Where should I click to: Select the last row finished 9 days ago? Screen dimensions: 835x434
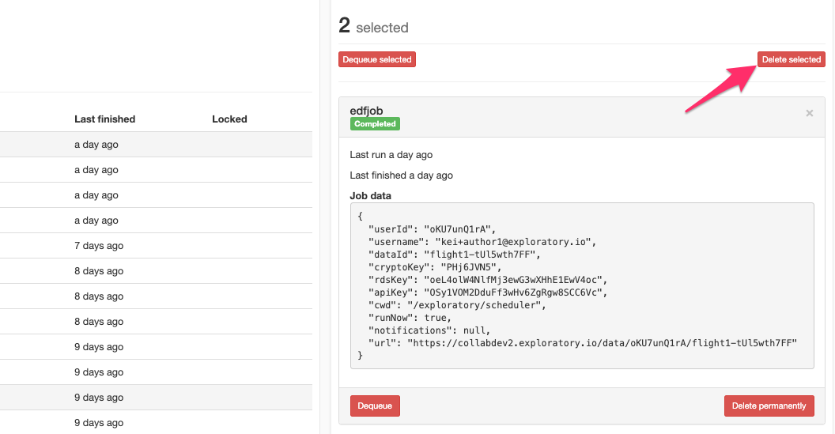[156, 423]
